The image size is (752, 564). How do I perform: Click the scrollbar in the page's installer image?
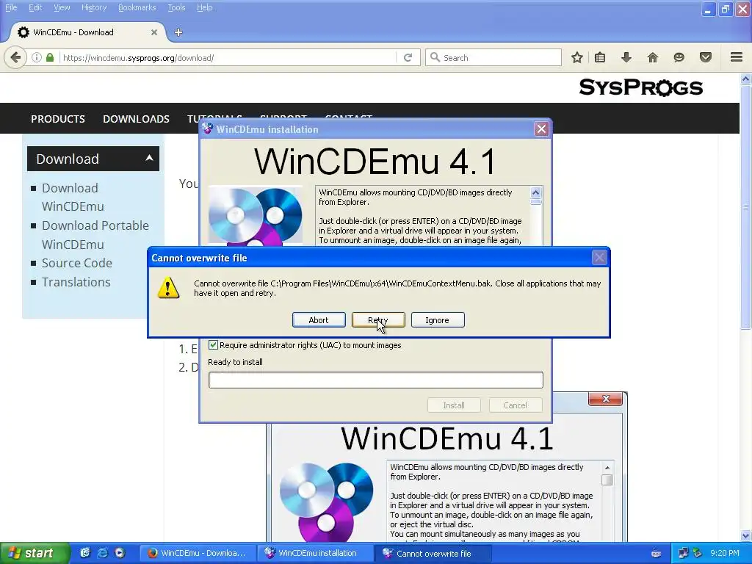607,480
